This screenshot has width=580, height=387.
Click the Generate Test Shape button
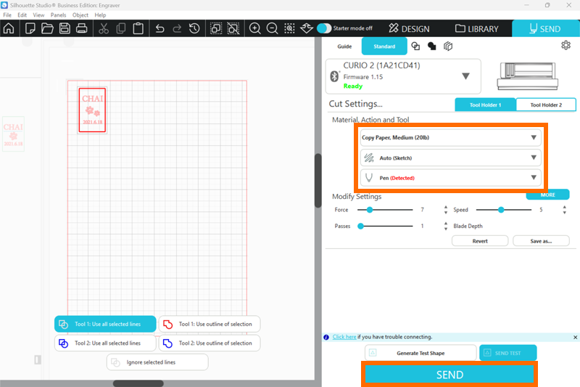tap(420, 353)
